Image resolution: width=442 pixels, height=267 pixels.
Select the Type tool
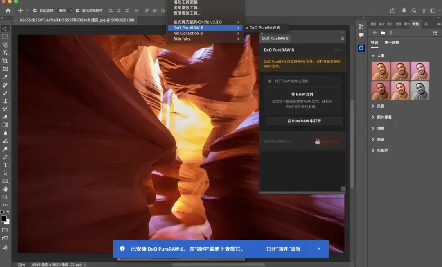click(5, 165)
